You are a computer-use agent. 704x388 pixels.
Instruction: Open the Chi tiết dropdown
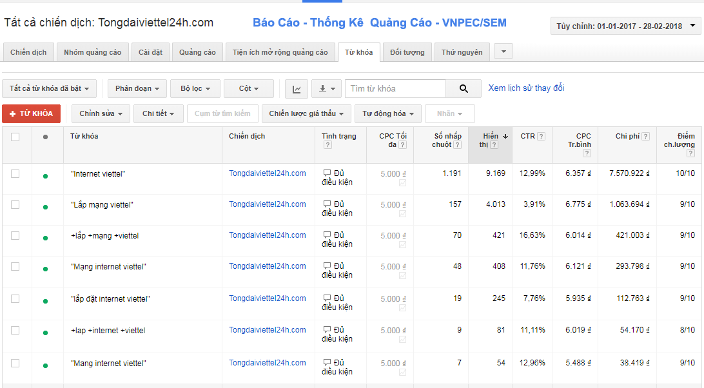tap(159, 113)
